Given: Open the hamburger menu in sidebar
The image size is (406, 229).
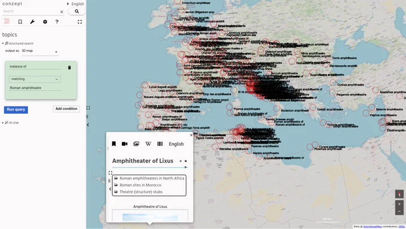Looking at the screenshot, I should pyautogui.click(x=7, y=22).
